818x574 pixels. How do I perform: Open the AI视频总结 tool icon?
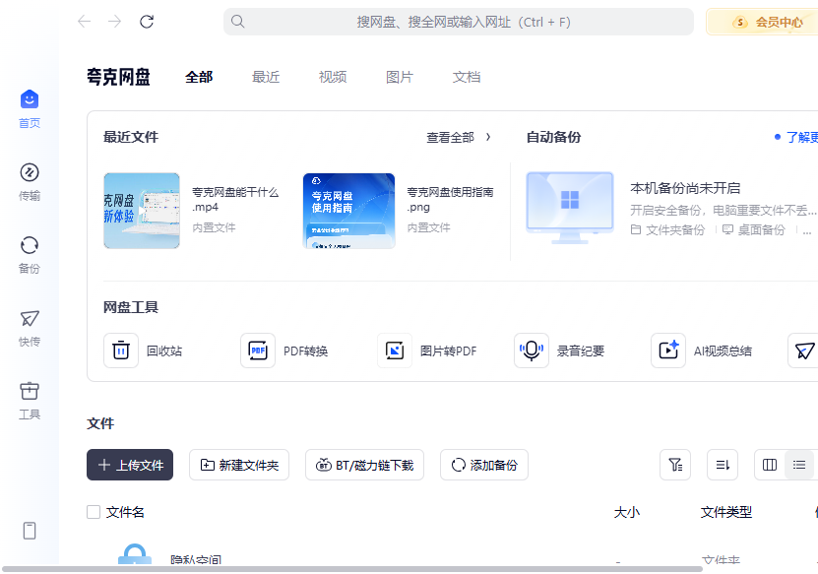[x=668, y=351]
